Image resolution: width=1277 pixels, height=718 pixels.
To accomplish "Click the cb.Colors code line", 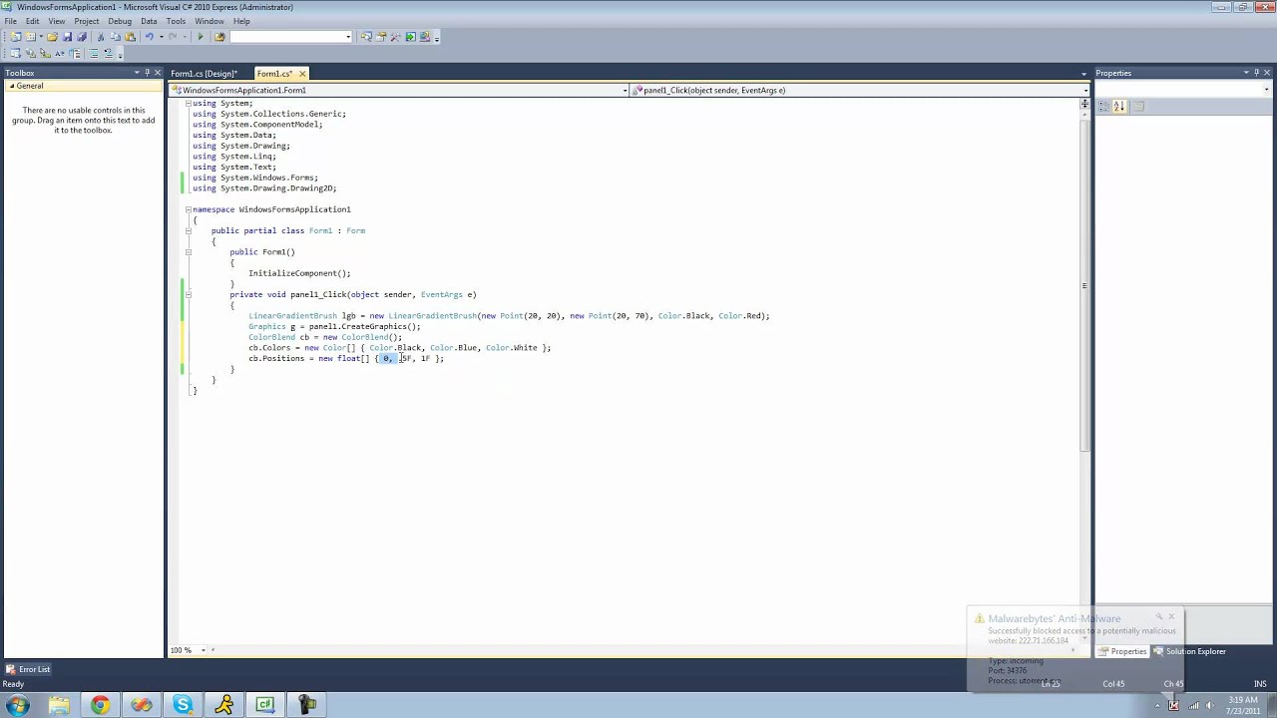I will coord(399,348).
